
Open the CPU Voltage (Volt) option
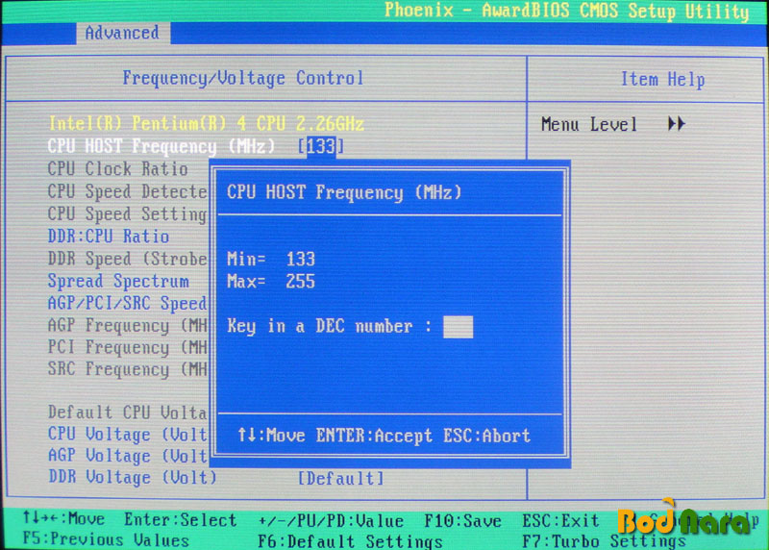coord(128,435)
